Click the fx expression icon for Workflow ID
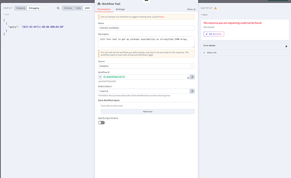This screenshot has width=291, height=178. pyautogui.click(x=100, y=77)
